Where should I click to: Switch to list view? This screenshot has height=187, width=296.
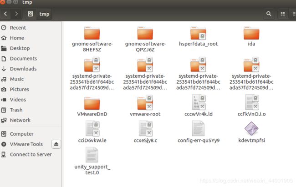pos(283,14)
